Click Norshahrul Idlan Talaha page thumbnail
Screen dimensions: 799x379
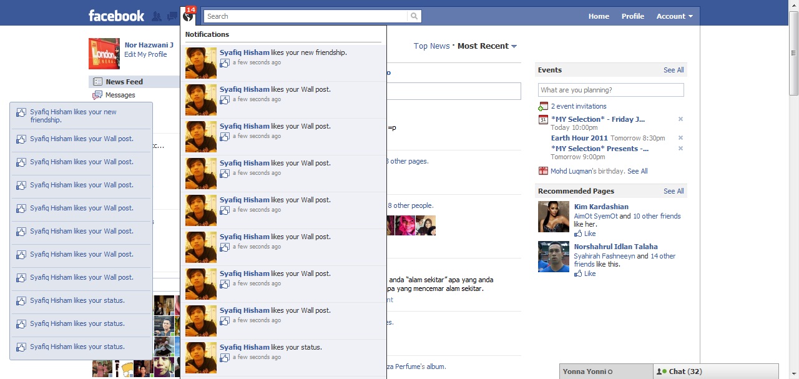coord(554,257)
